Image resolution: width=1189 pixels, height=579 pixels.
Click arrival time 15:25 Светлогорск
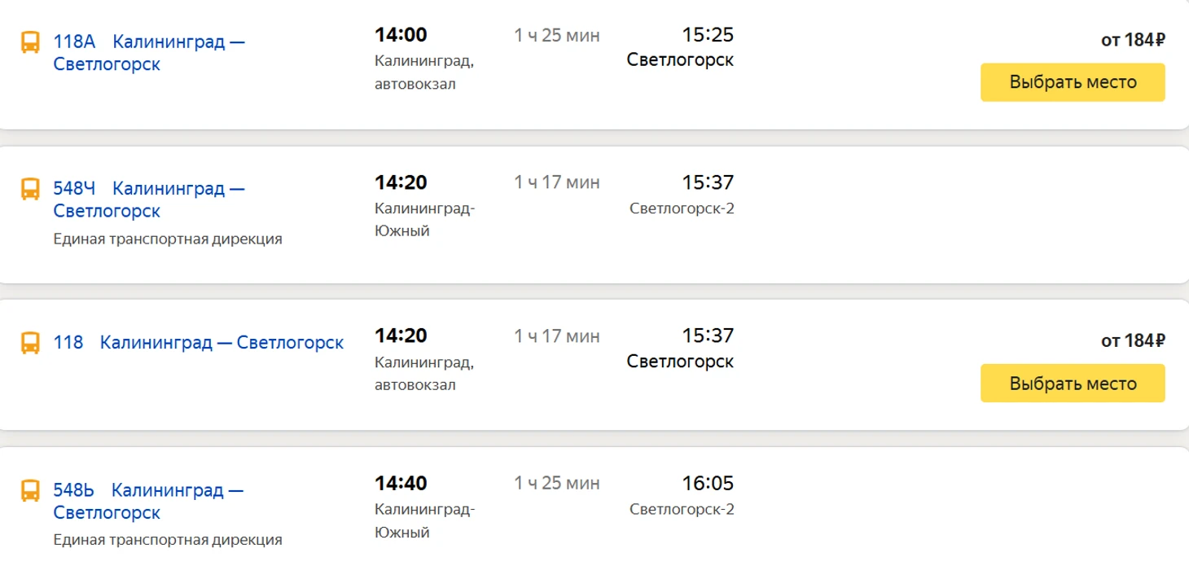pos(707,35)
